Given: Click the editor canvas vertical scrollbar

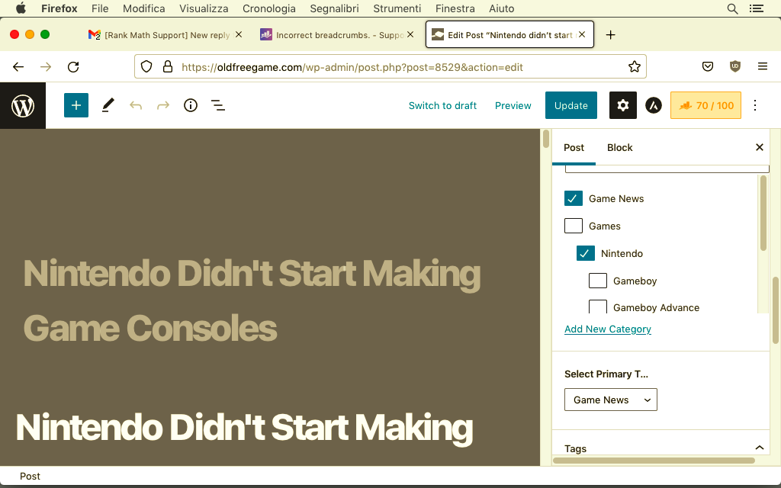Looking at the screenshot, I should 546,139.
